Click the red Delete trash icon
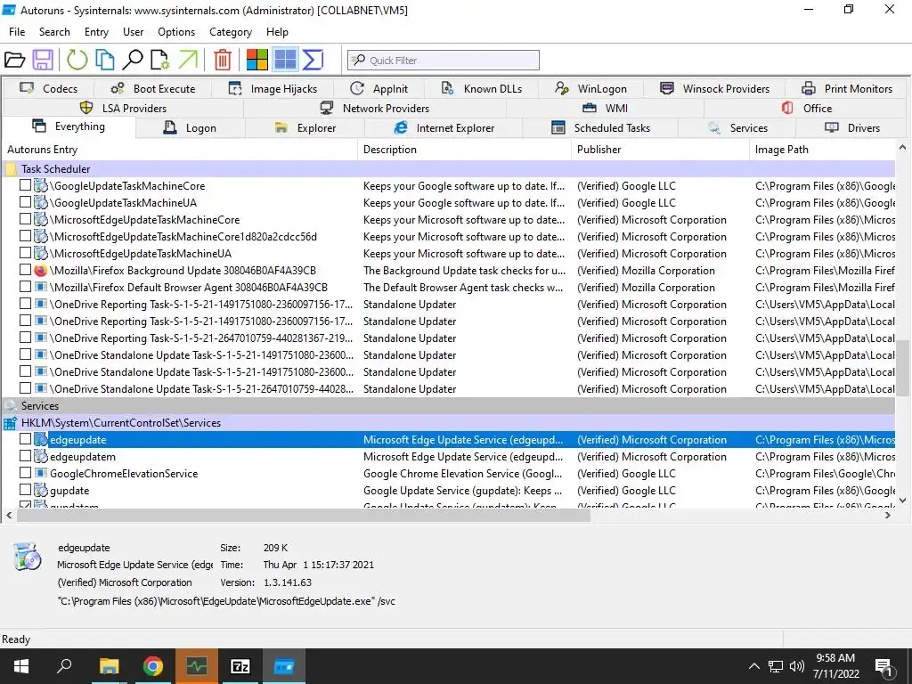912x684 pixels. tap(223, 60)
